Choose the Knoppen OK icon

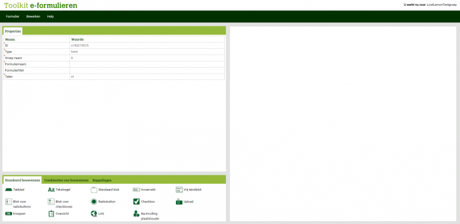[8, 214]
